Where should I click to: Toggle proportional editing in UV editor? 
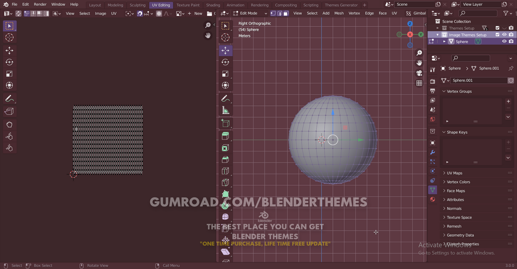pos(159,13)
